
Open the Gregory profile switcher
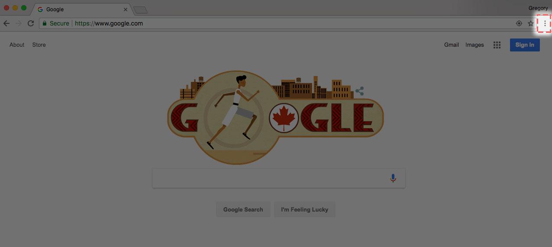pos(538,8)
